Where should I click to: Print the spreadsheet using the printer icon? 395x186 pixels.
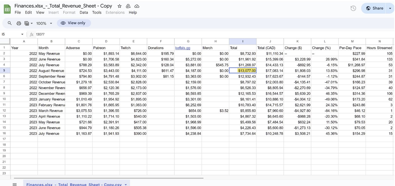pos(19,23)
